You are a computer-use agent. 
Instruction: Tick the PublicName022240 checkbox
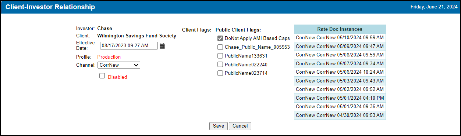point(220,64)
